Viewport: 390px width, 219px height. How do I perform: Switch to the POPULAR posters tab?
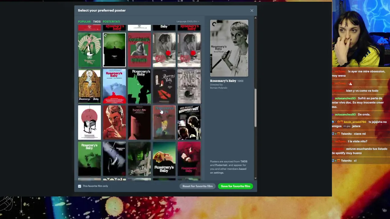(x=84, y=22)
